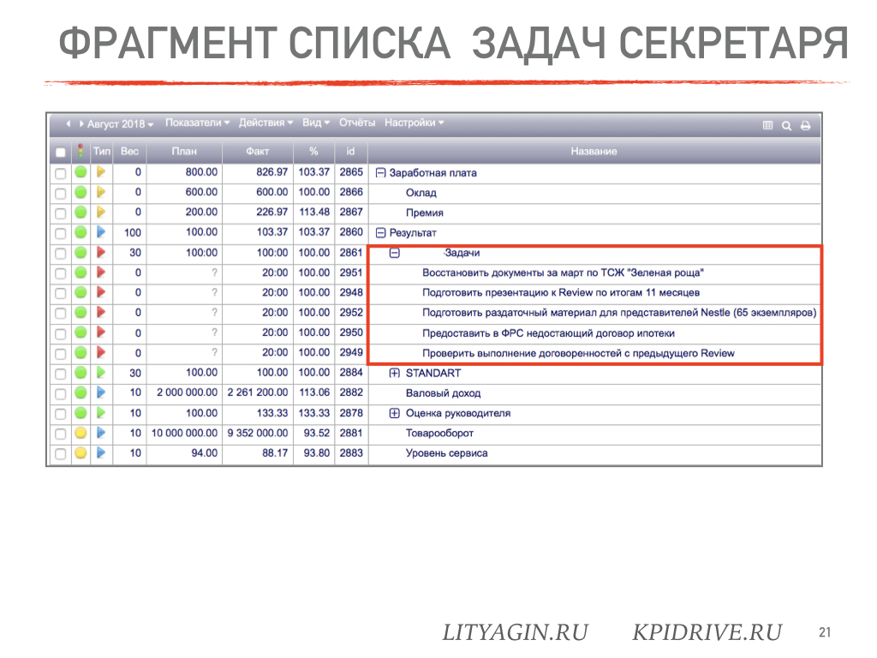Image resolution: width=877 pixels, height=658 pixels.
Task: Toggle the select-all header checkbox
Action: coord(61,153)
